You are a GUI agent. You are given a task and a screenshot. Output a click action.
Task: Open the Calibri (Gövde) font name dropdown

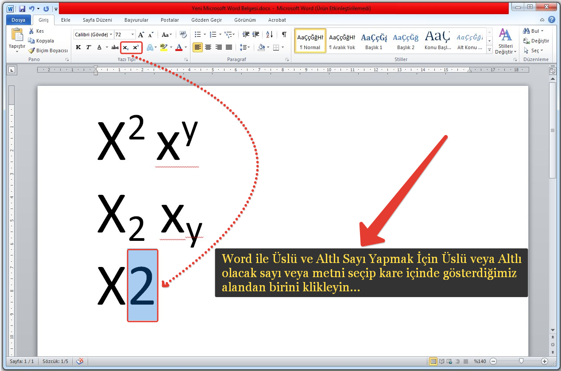click(x=111, y=35)
